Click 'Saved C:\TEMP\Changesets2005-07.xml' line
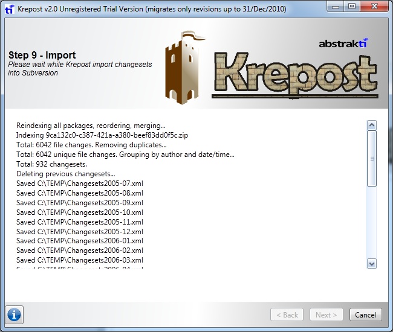The image size is (393, 332). pos(80,184)
